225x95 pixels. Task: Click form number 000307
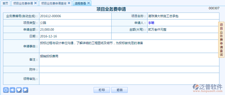214,8
